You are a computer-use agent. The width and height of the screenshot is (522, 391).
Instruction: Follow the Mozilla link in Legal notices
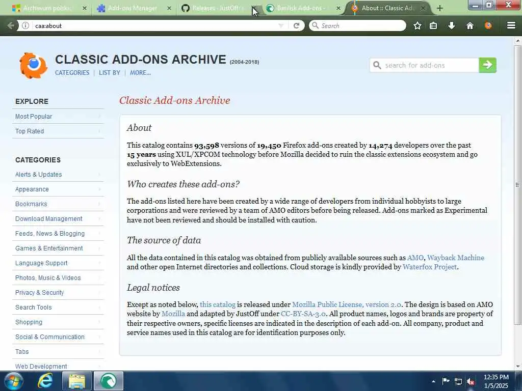pos(173,314)
